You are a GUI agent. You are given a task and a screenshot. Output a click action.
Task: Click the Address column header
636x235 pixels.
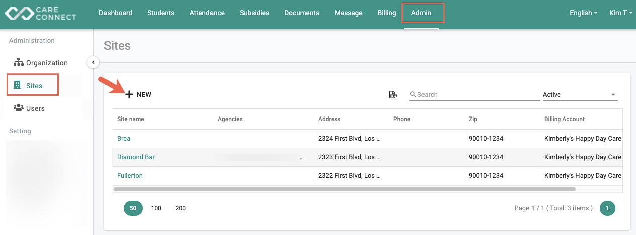(329, 119)
